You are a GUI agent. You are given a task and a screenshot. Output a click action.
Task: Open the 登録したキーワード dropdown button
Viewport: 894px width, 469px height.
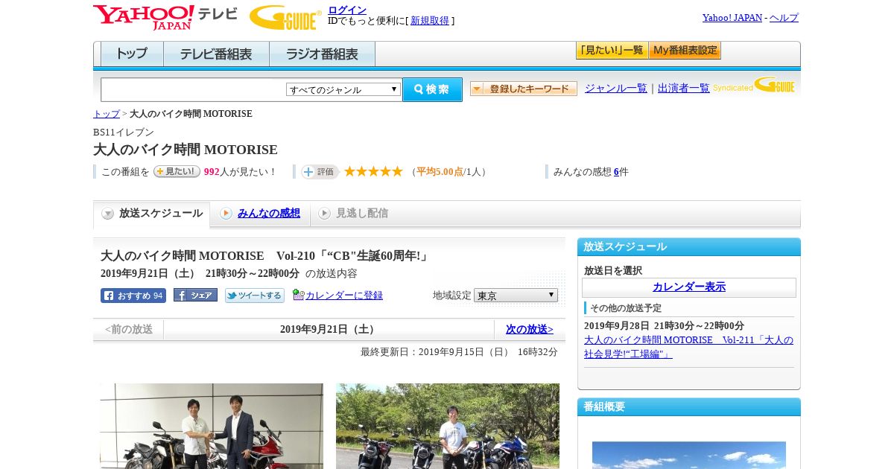(x=524, y=89)
